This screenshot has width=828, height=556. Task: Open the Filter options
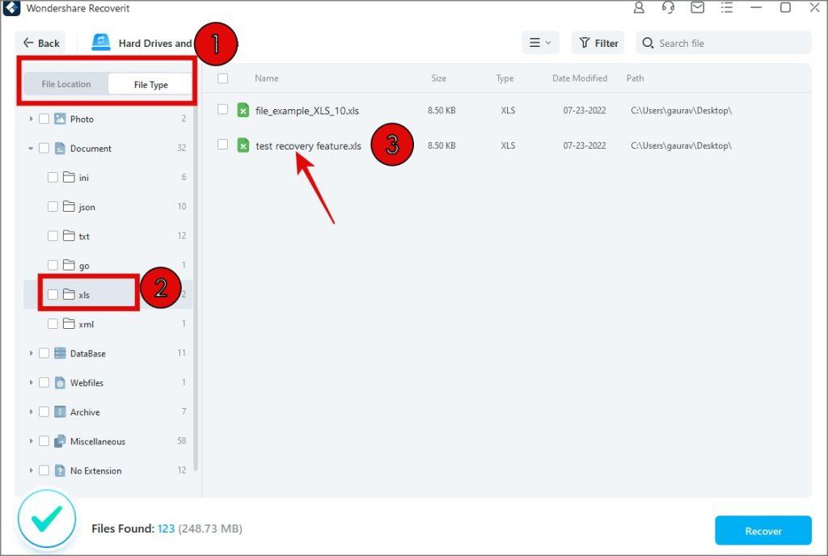598,43
